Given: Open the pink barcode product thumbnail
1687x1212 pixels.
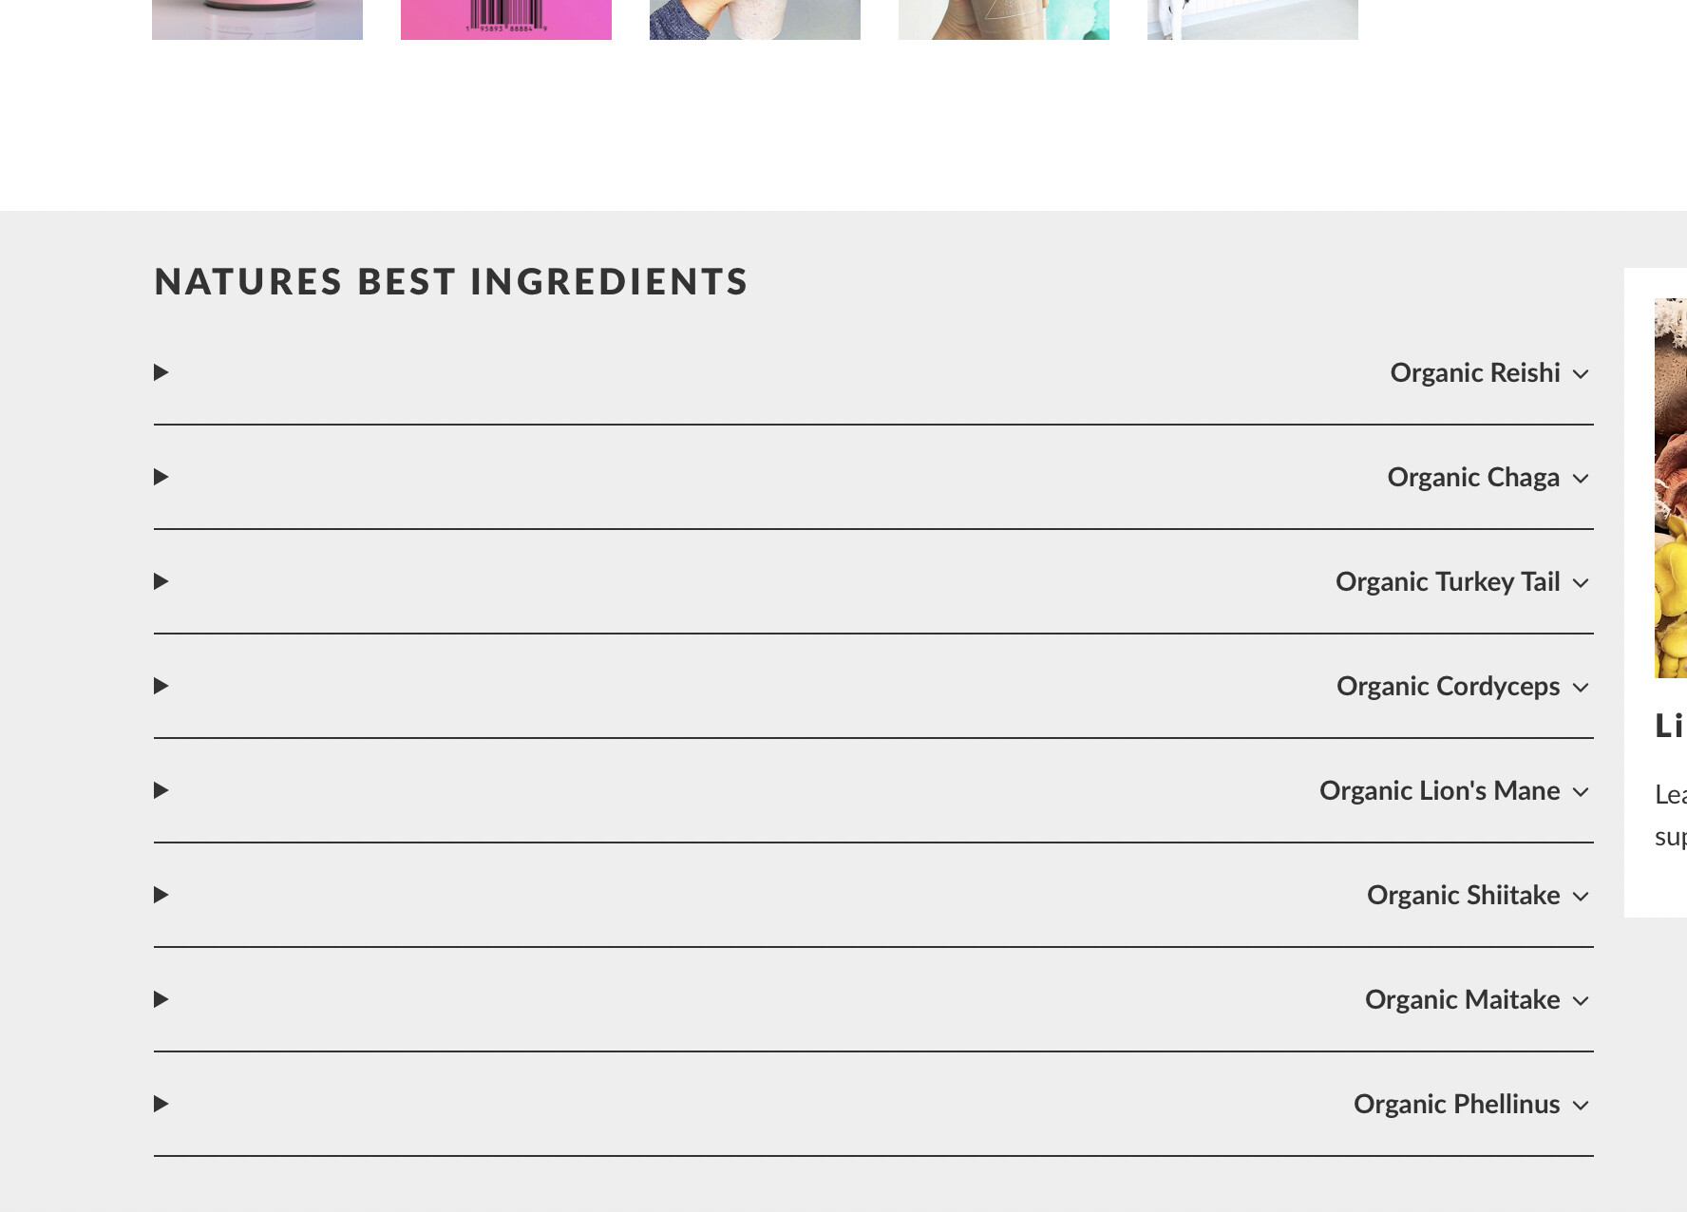Looking at the screenshot, I should coord(506,19).
